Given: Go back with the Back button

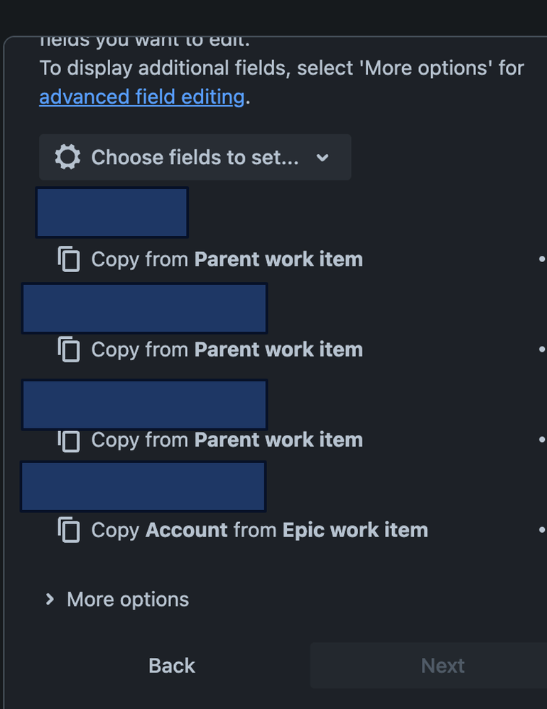Looking at the screenshot, I should (172, 666).
